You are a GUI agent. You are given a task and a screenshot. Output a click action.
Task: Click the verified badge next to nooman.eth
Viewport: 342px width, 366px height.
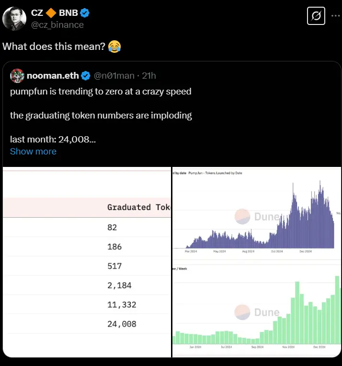coord(86,76)
